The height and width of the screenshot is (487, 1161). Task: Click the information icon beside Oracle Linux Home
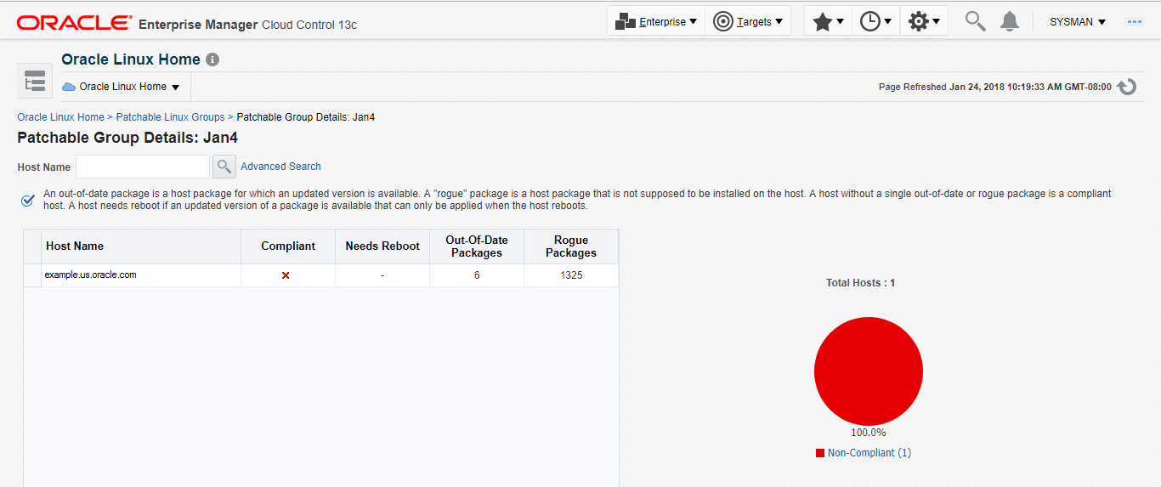pos(212,60)
